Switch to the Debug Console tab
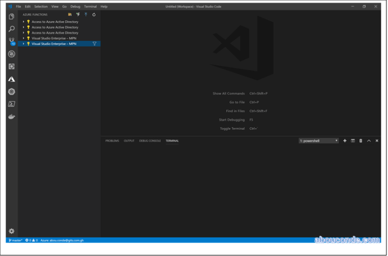This screenshot has height=256, width=388. 149,141
